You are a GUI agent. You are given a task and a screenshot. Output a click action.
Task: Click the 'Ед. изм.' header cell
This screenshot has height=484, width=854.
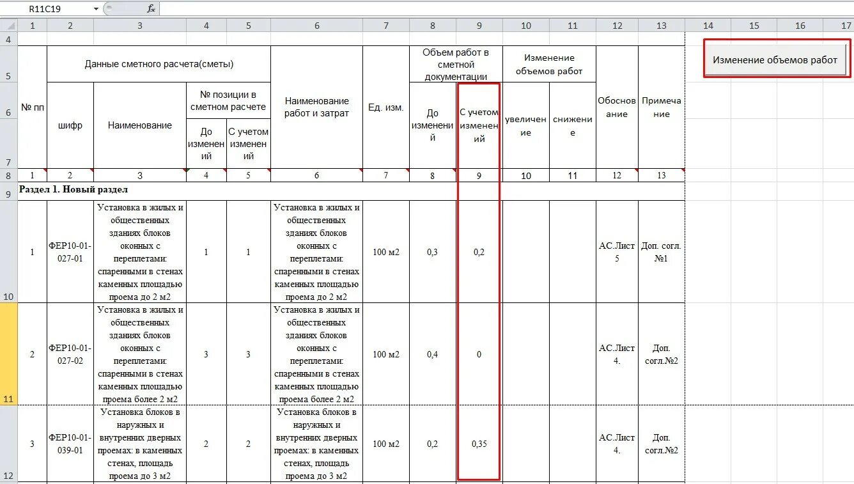tap(386, 107)
